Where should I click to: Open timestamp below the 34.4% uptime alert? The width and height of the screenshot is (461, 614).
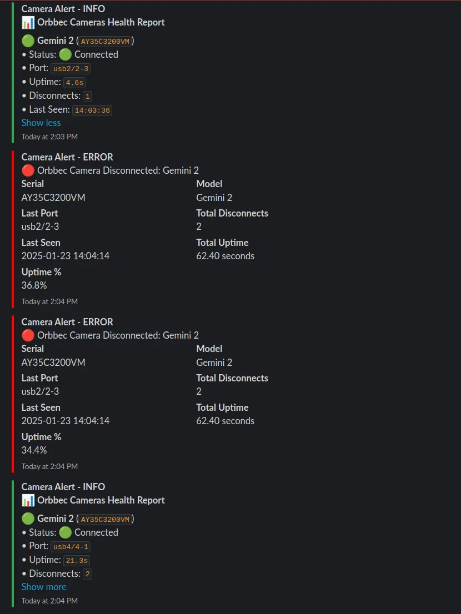[50, 466]
